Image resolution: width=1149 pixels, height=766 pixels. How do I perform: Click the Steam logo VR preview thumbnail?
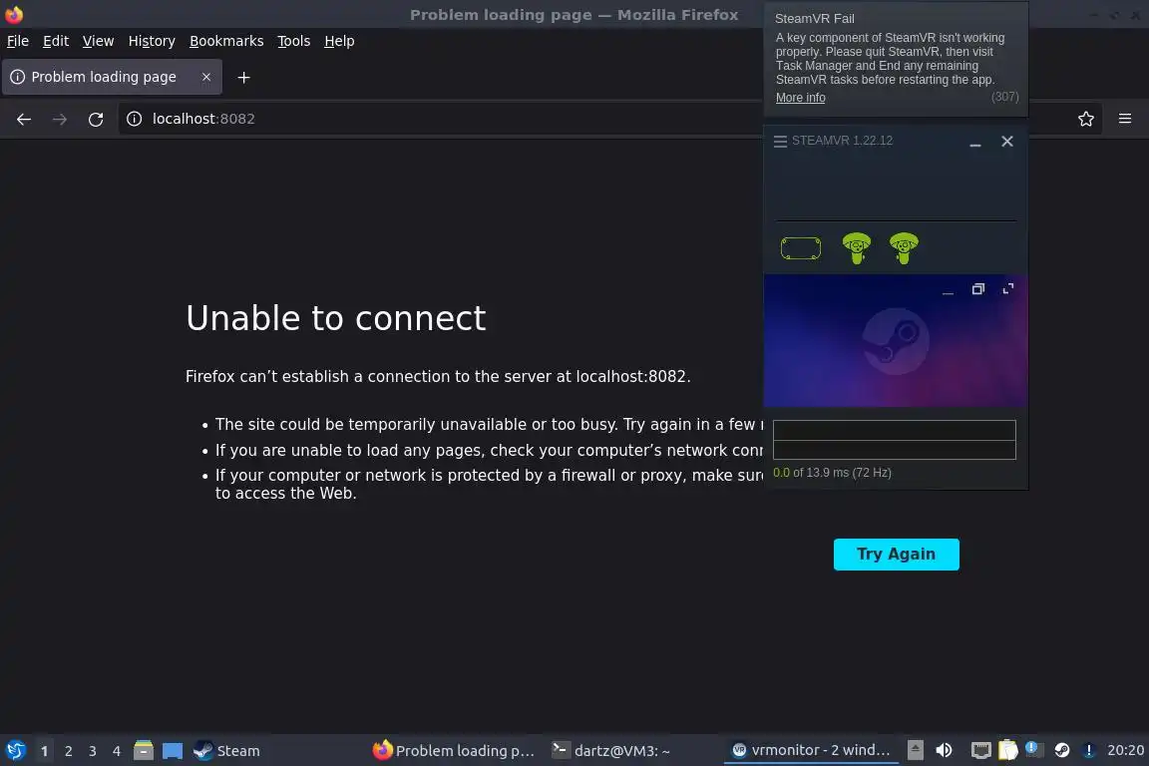[x=896, y=341]
